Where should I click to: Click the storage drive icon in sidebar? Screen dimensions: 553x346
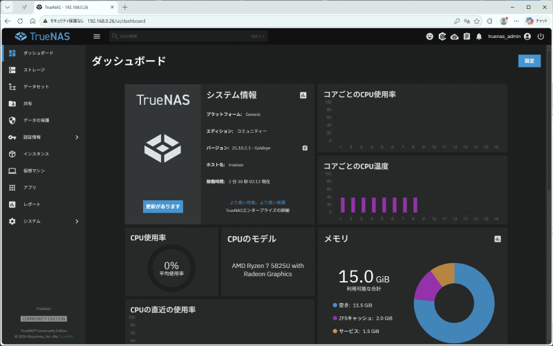(x=12, y=70)
